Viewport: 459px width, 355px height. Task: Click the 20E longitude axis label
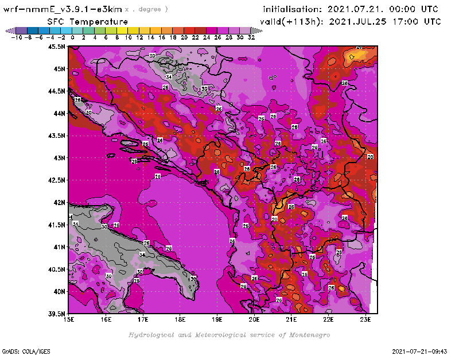click(x=254, y=319)
